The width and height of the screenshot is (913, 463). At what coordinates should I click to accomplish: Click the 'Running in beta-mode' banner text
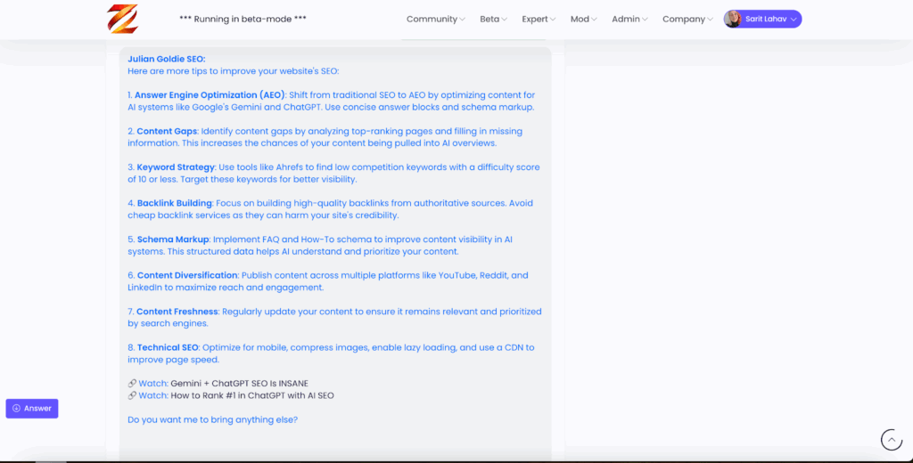(x=243, y=19)
